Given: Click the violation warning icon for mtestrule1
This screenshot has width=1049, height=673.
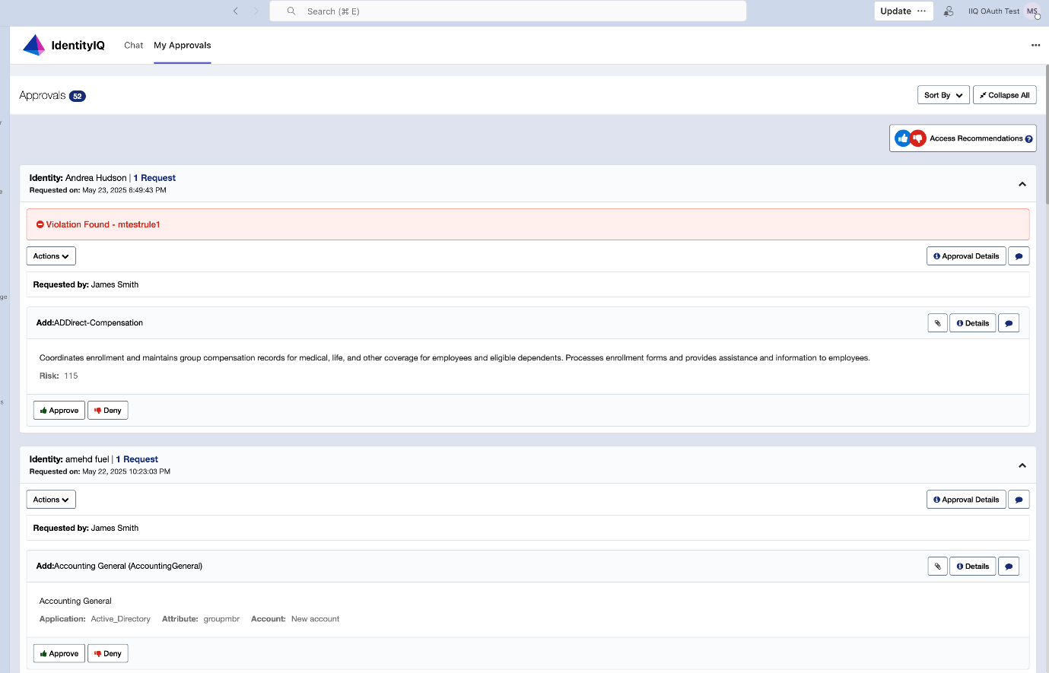Looking at the screenshot, I should (40, 224).
